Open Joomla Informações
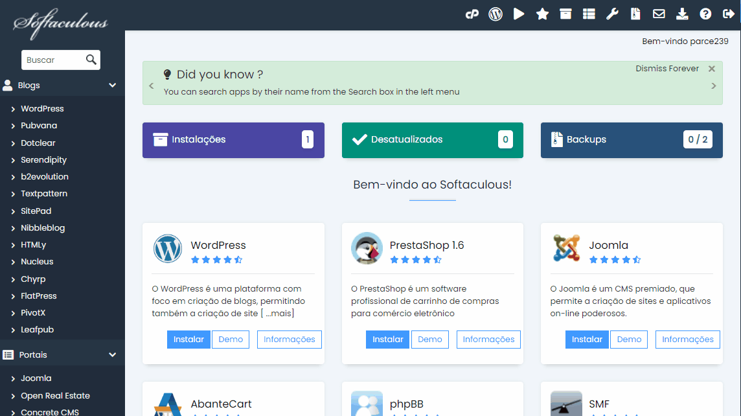741x416 pixels. click(688, 340)
